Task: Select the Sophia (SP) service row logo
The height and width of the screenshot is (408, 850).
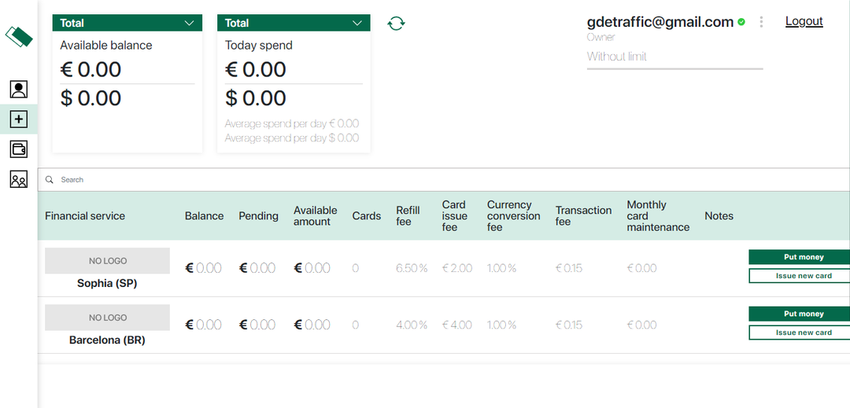Action: click(107, 261)
